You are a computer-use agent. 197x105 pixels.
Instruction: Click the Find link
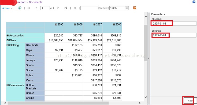(x=101, y=8)
